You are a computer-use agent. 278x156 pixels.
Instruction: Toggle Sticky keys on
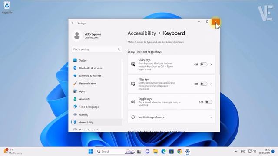coord(204,65)
